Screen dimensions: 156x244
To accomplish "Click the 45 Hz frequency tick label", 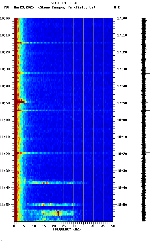I will tap(103, 226).
